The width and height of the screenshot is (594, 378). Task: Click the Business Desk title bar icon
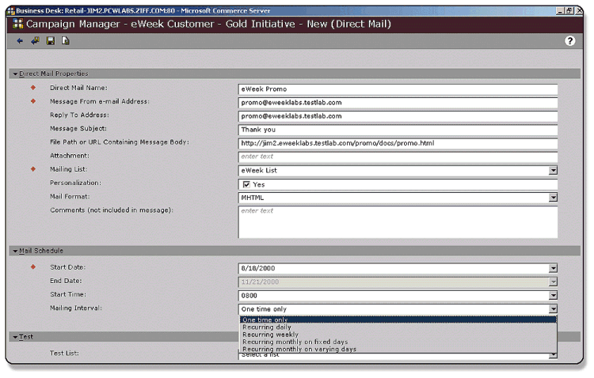[x=11, y=10]
